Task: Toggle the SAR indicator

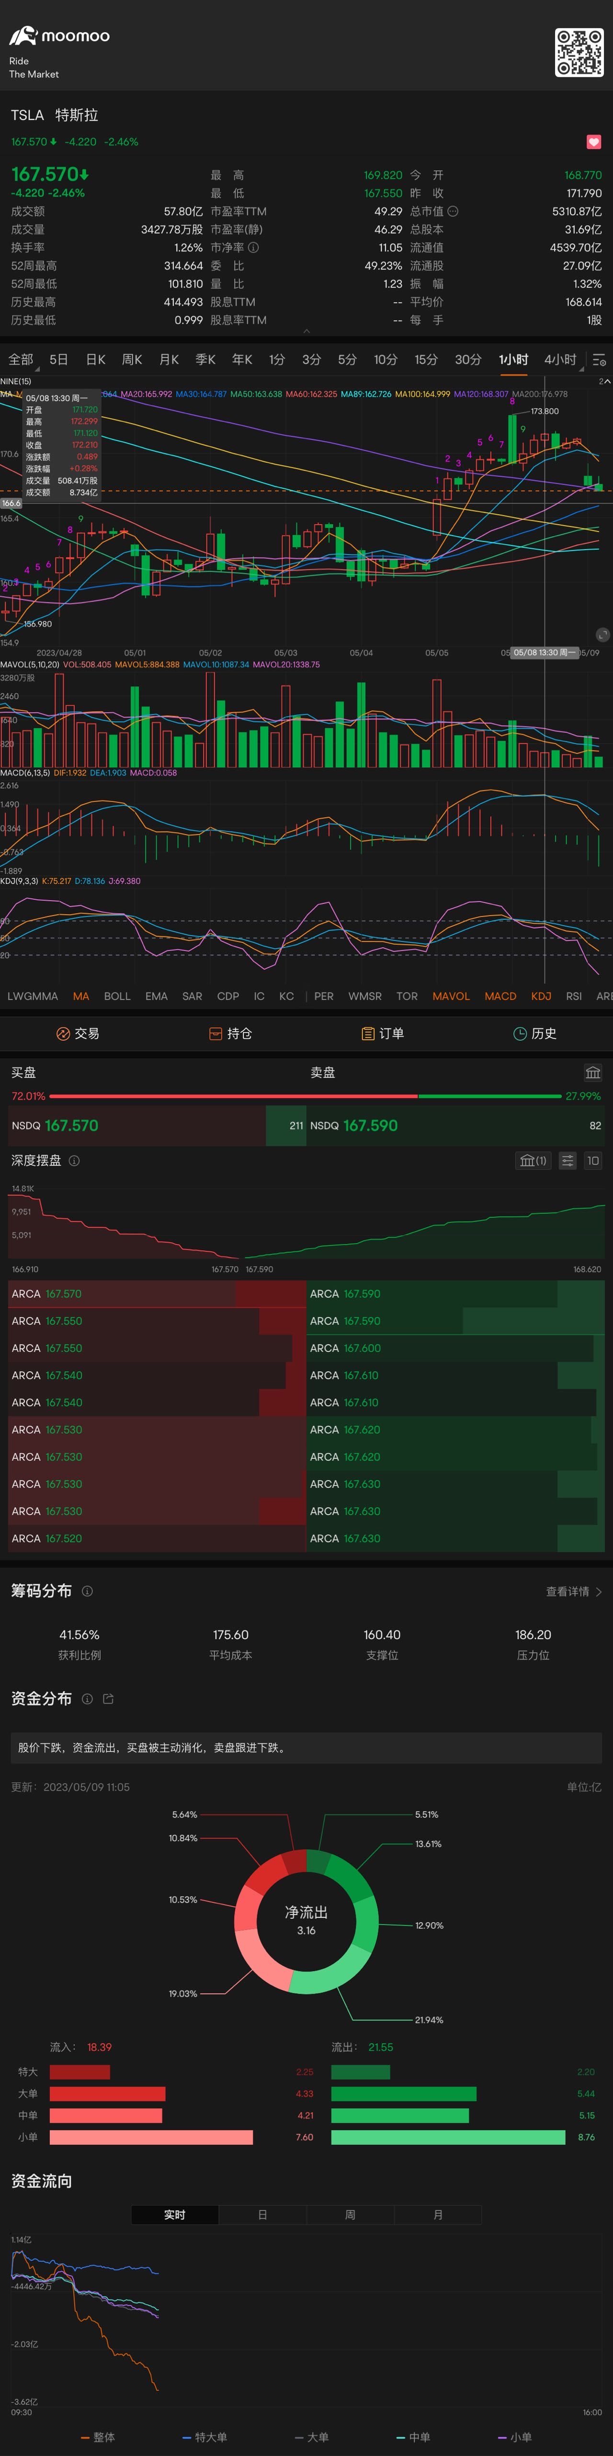Action: coord(192,996)
